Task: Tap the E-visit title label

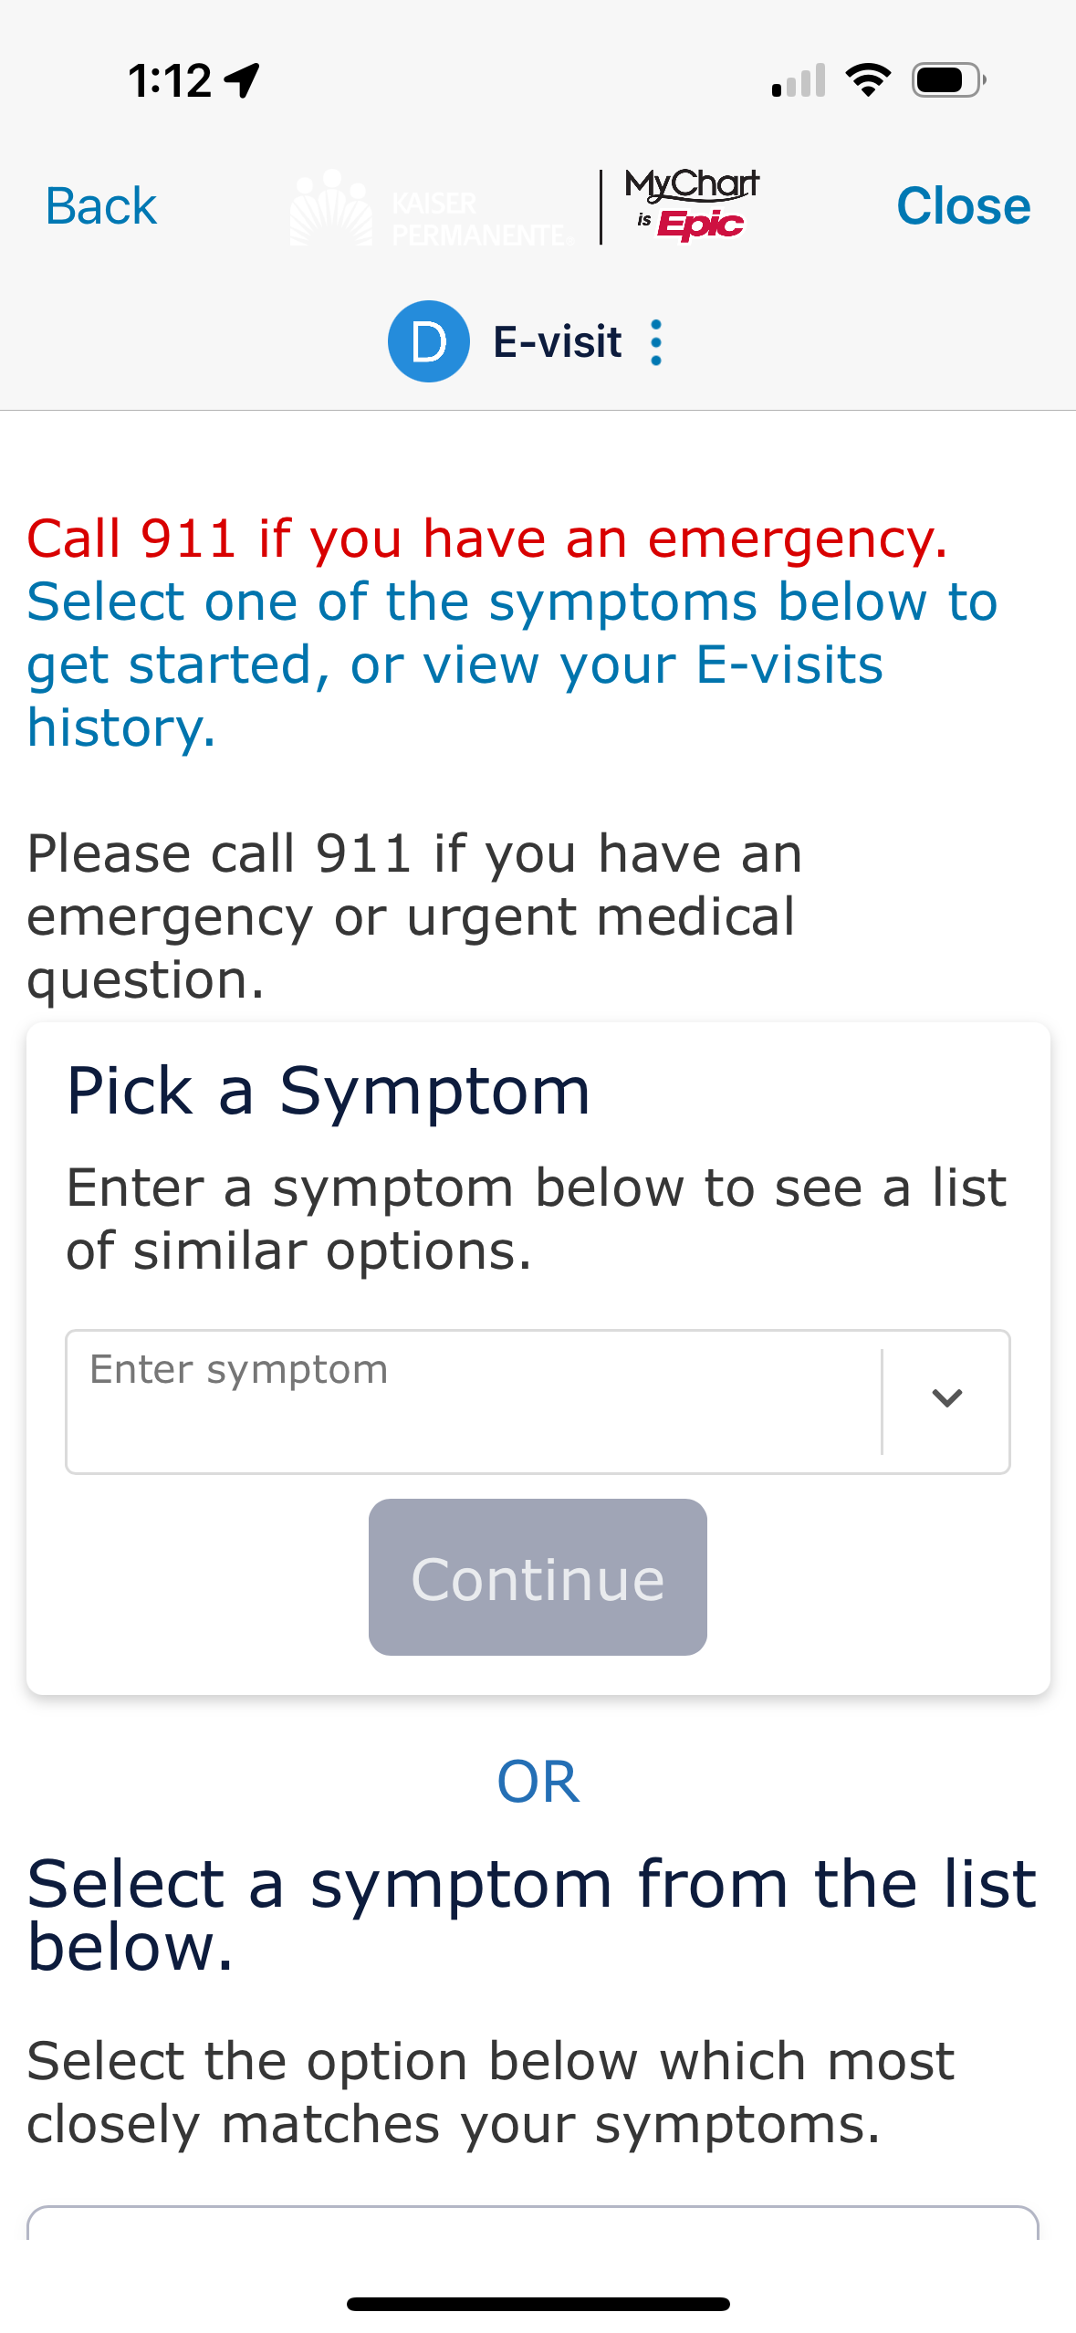Action: coord(557,342)
